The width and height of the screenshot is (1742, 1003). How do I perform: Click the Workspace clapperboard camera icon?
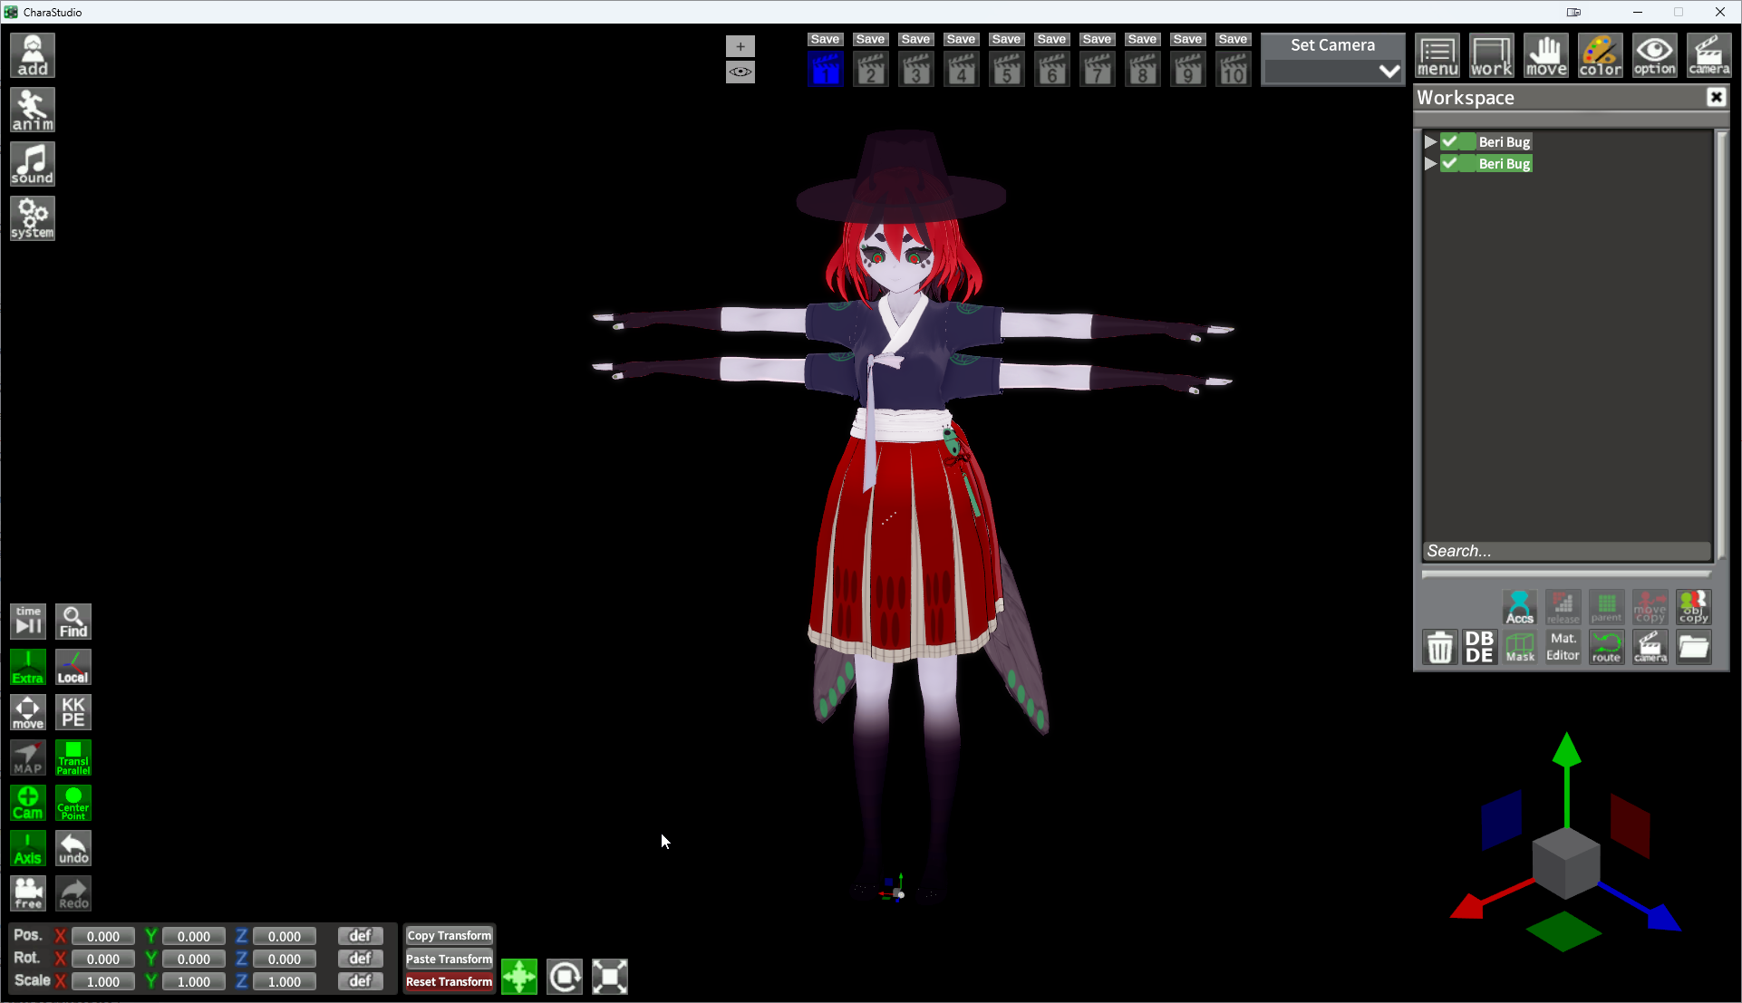click(x=1650, y=648)
